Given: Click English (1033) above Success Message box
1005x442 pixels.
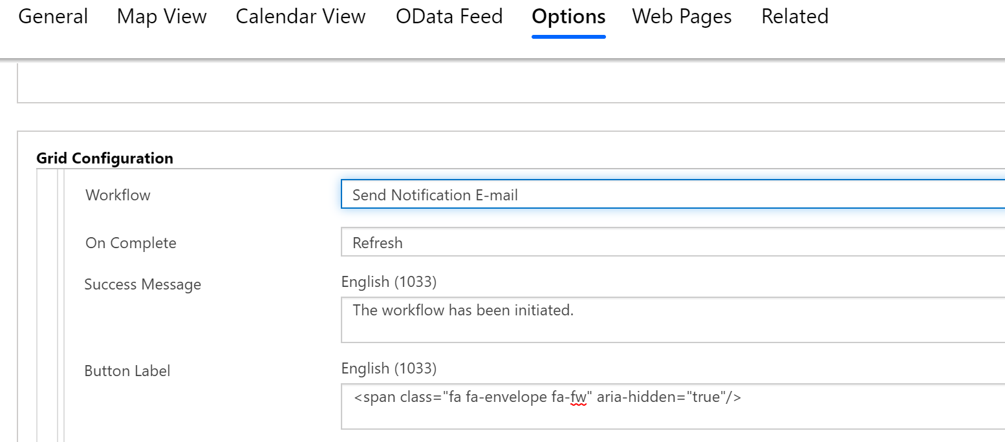Looking at the screenshot, I should (389, 282).
